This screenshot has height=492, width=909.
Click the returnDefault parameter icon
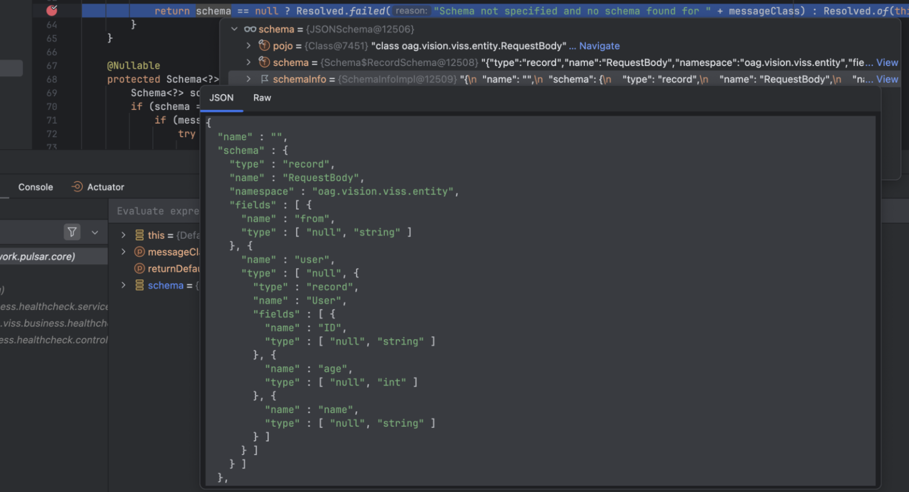tap(140, 268)
